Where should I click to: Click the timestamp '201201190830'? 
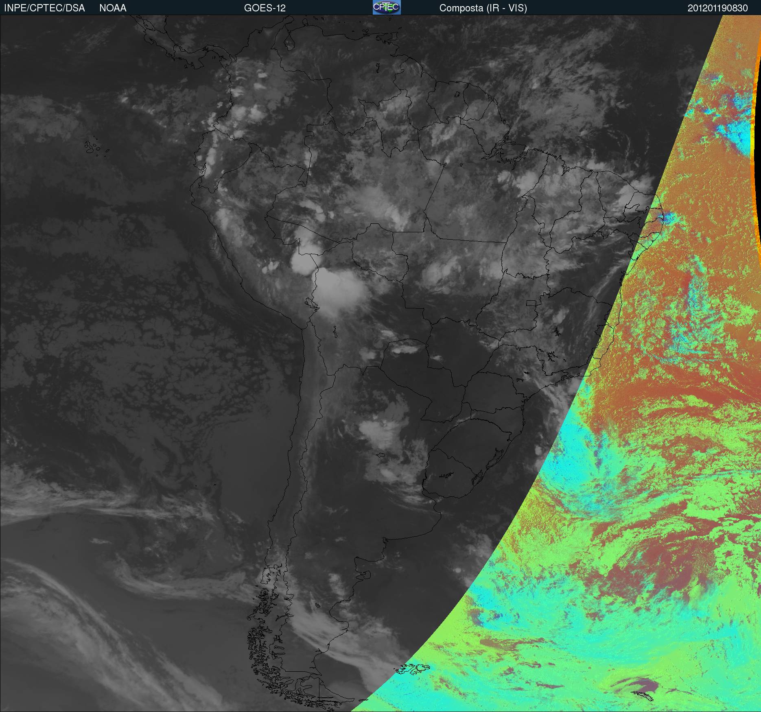click(718, 8)
